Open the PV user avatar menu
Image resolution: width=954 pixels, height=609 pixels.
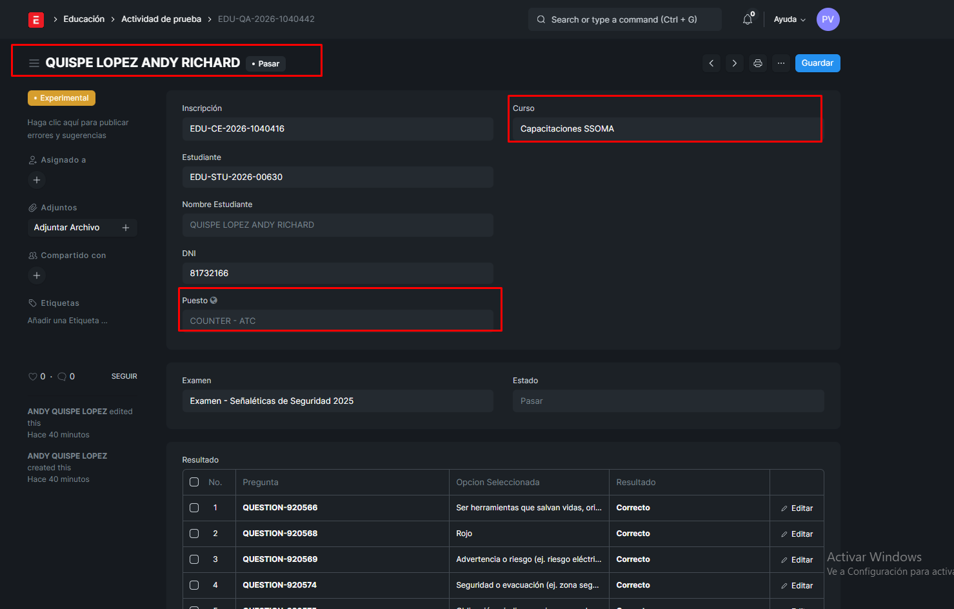coord(828,19)
